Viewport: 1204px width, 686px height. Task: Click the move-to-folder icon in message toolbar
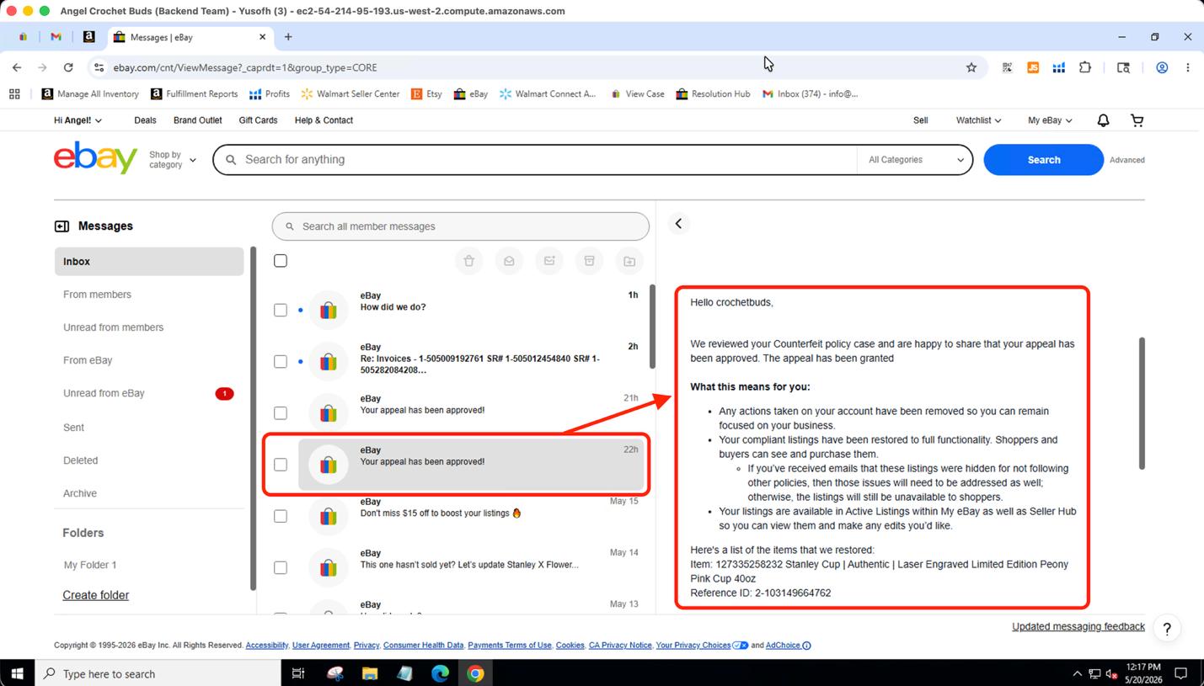point(629,261)
